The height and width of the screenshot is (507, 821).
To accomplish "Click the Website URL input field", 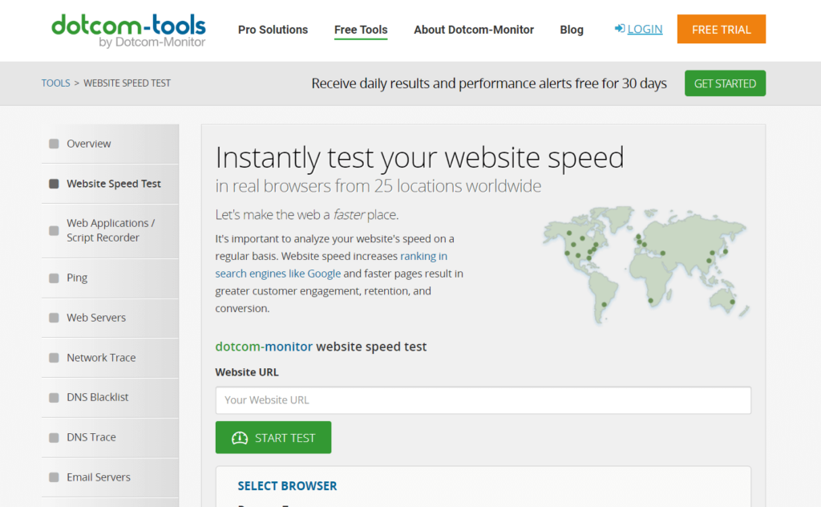I will point(483,400).
